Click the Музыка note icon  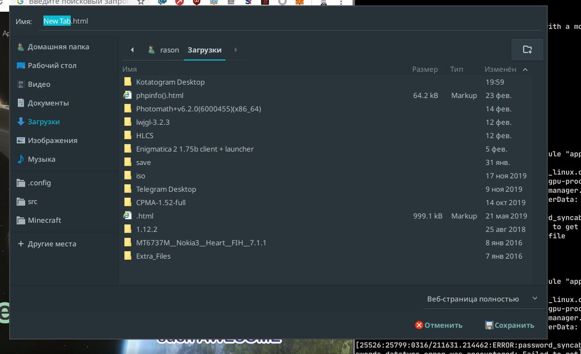coord(21,159)
